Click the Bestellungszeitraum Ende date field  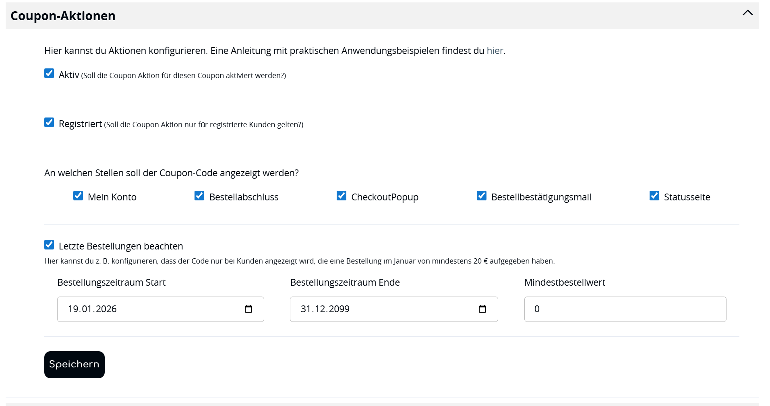pyautogui.click(x=394, y=309)
